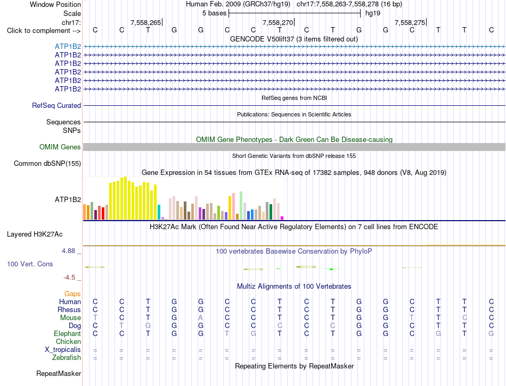Click the A base in Mouse row

pos(201,318)
